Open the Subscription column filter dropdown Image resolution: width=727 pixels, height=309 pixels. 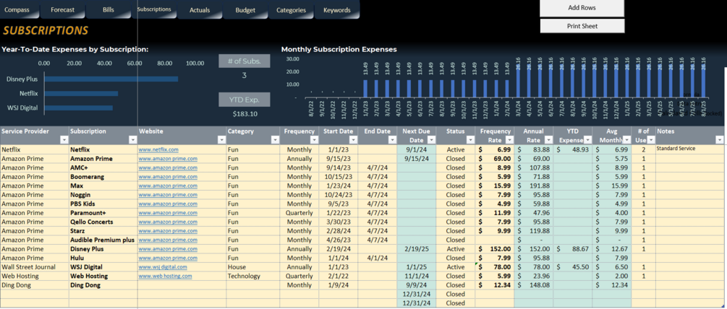132,139
